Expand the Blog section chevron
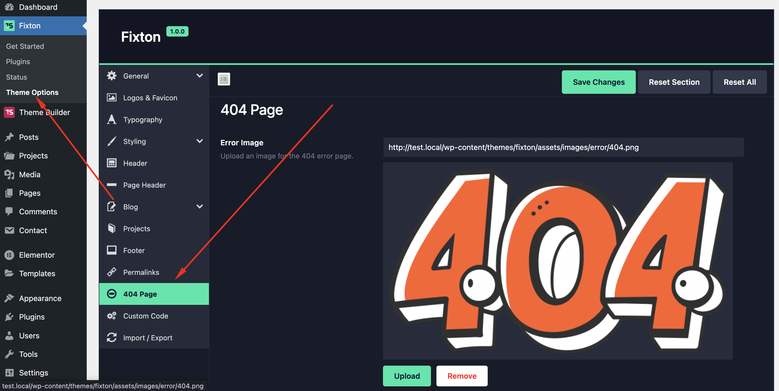779x391 pixels. [200, 206]
